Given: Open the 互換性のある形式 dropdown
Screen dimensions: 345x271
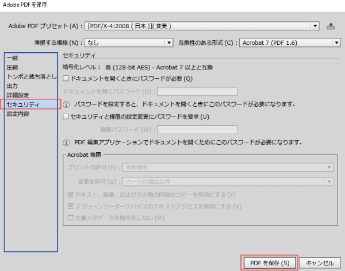Looking at the screenshot, I should [290, 42].
